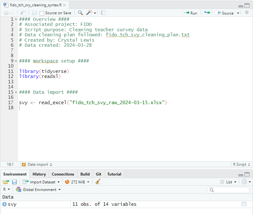Click the re-run previous code icon
This screenshot has width=253, height=214.
click(207, 13)
